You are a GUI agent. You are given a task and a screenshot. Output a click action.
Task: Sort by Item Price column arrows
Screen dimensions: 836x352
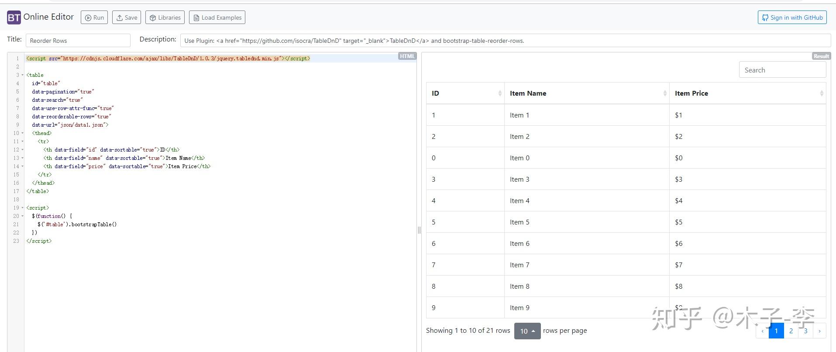tap(821, 93)
